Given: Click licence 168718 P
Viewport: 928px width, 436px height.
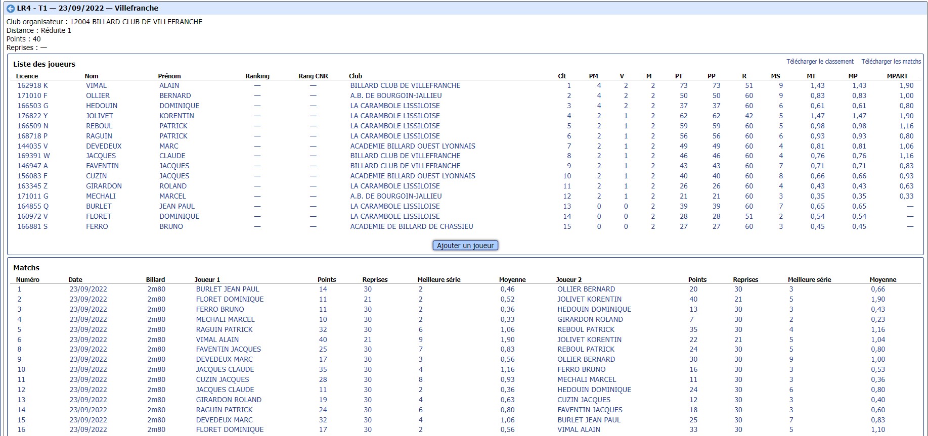Looking at the screenshot, I should (32, 136).
